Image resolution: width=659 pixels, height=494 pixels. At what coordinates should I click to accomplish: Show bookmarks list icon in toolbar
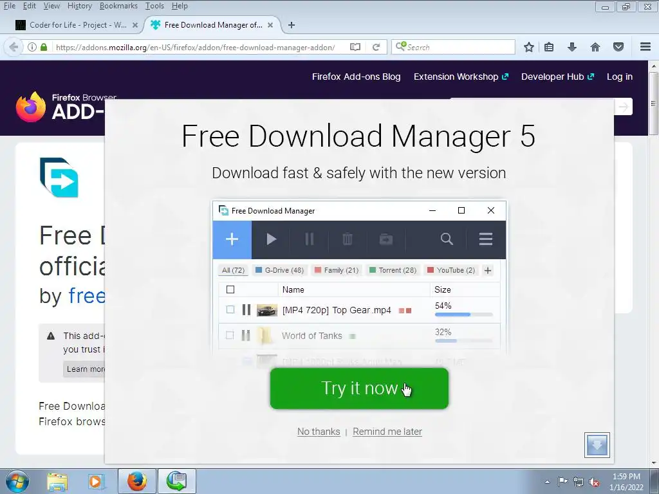coord(549,47)
